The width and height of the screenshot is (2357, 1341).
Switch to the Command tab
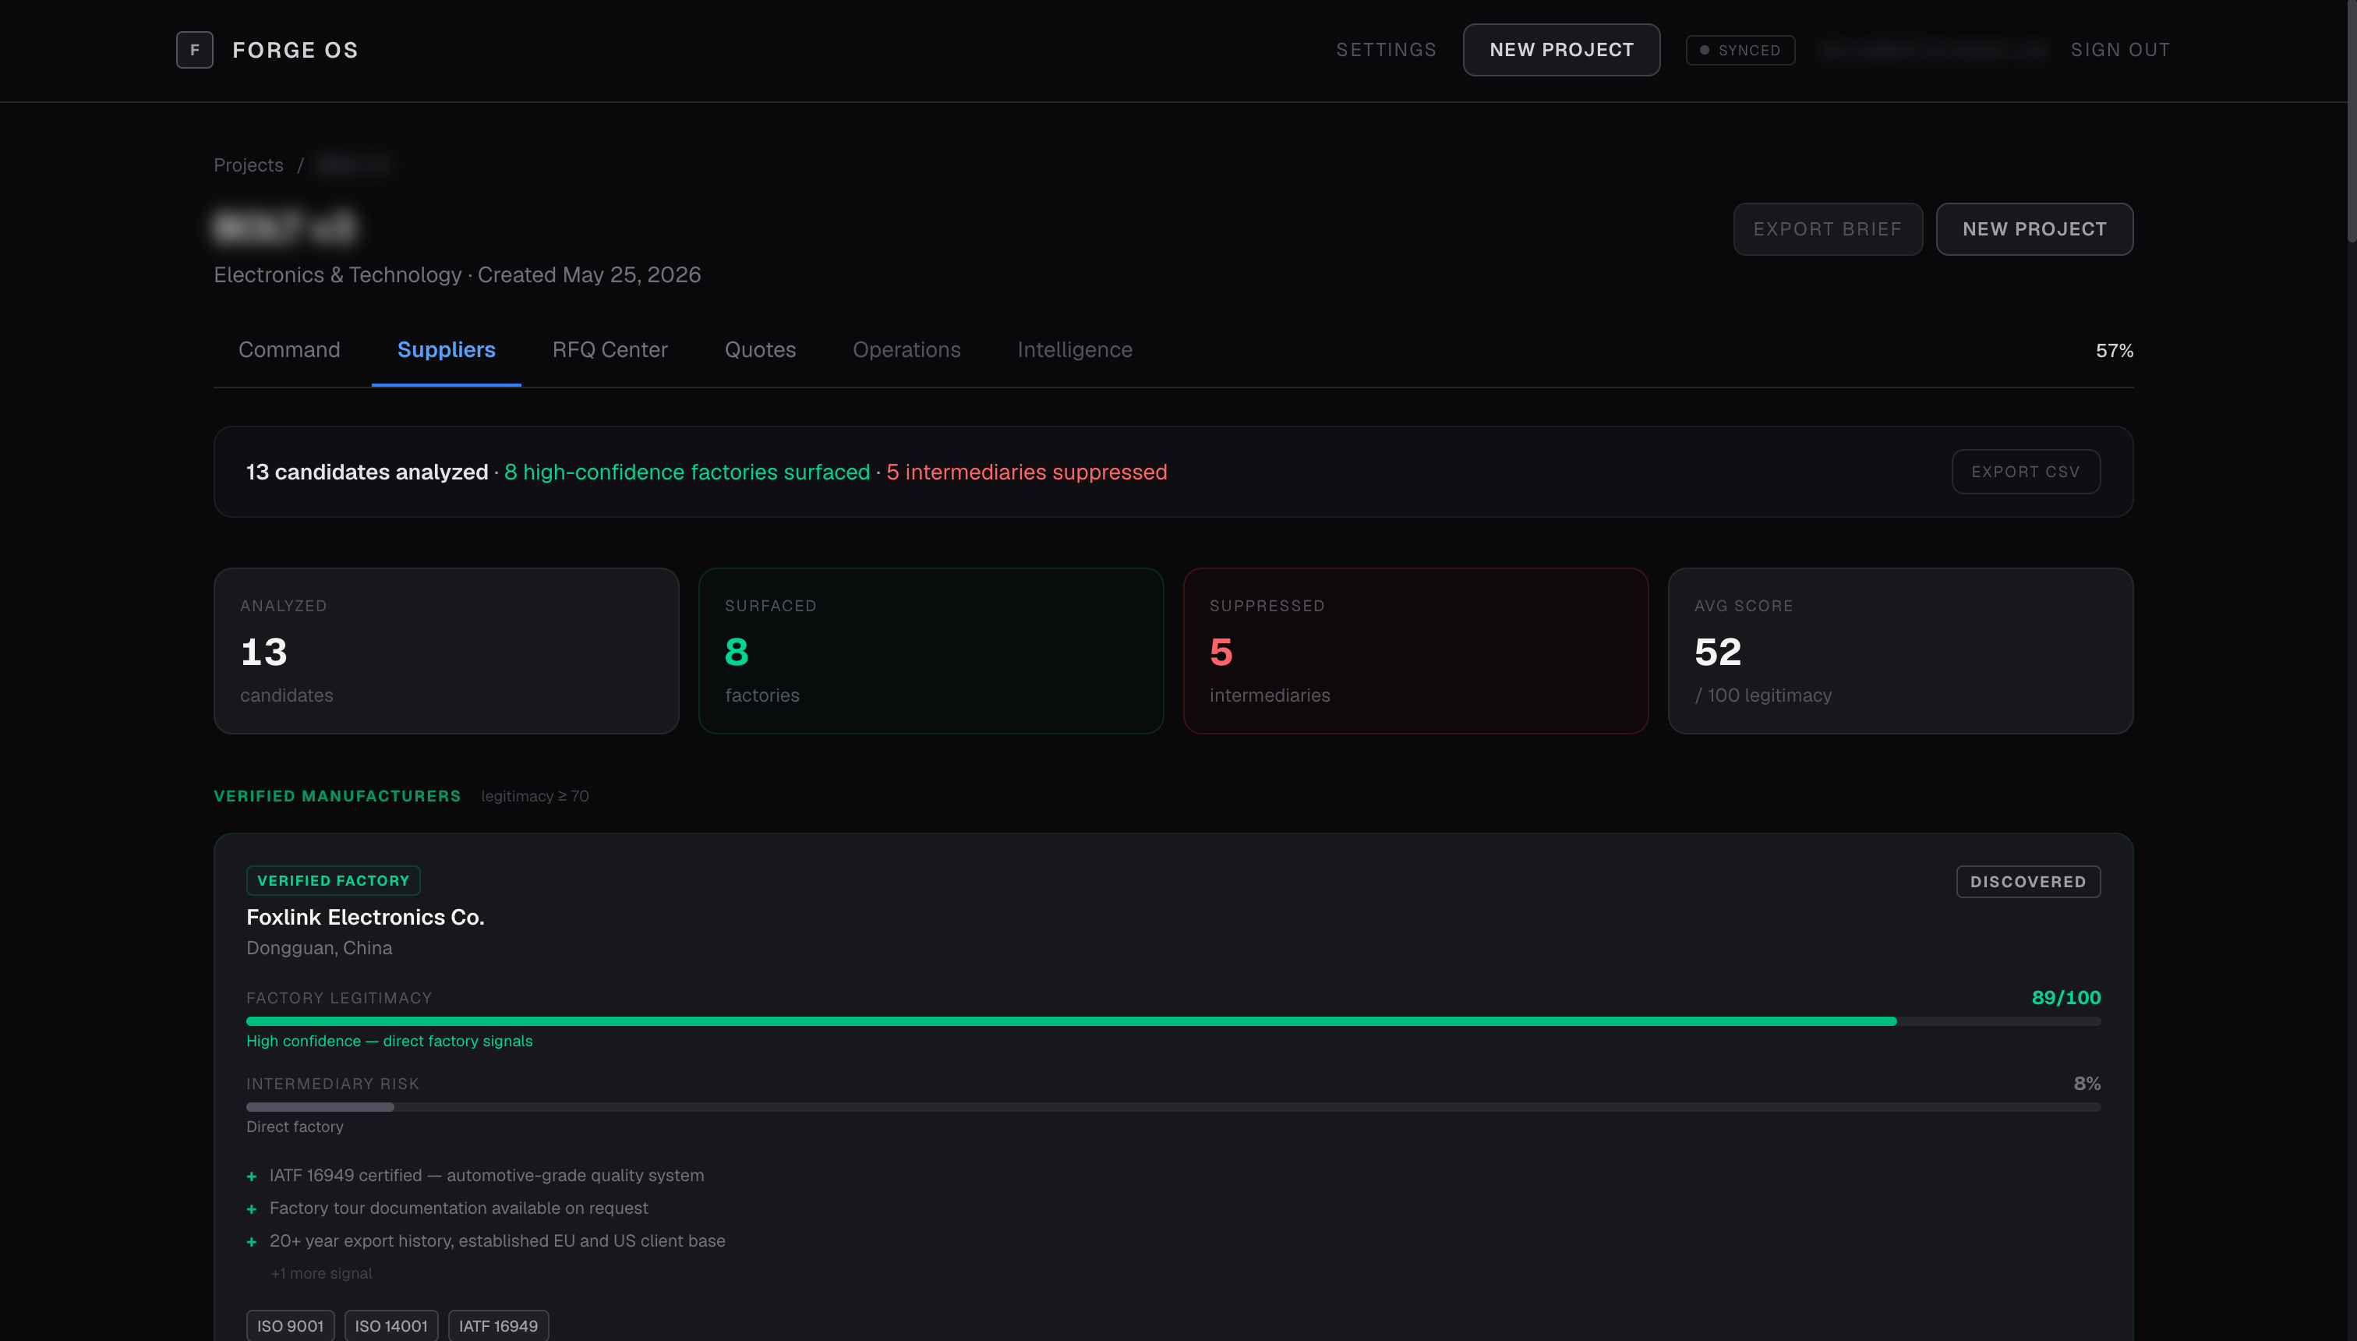tap(289, 350)
